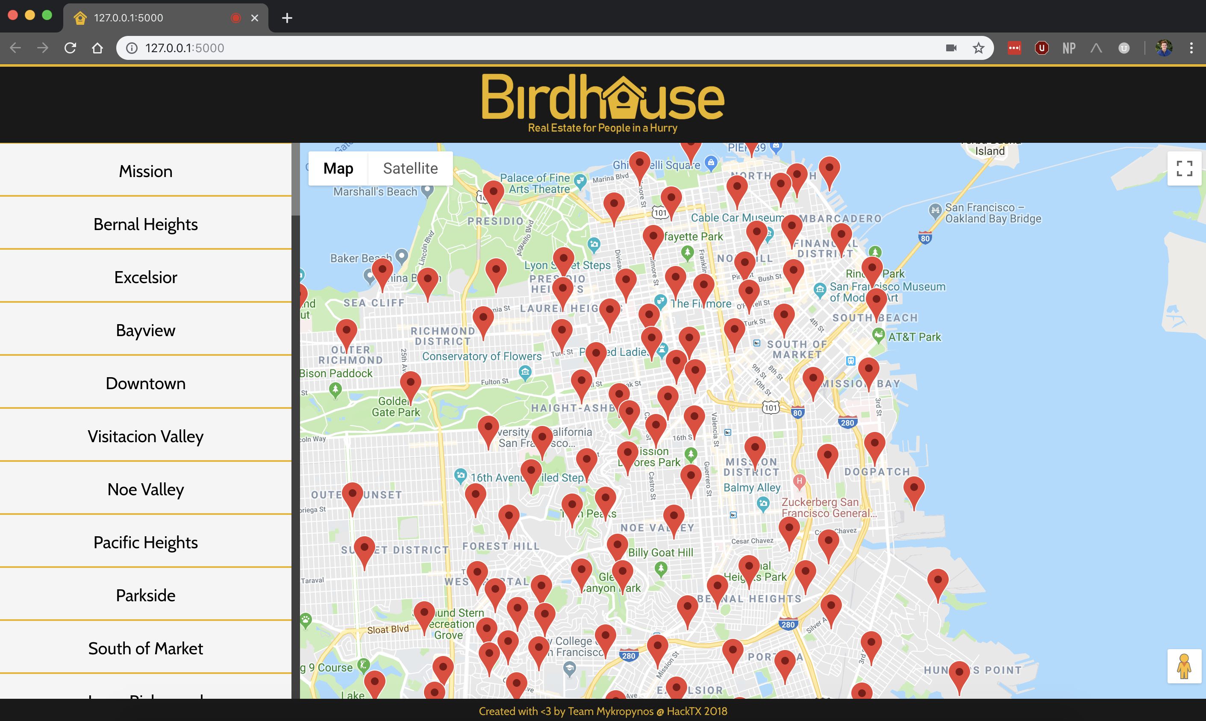The image size is (1206, 721).
Task: Switch the map to Satellite view
Action: pos(410,168)
